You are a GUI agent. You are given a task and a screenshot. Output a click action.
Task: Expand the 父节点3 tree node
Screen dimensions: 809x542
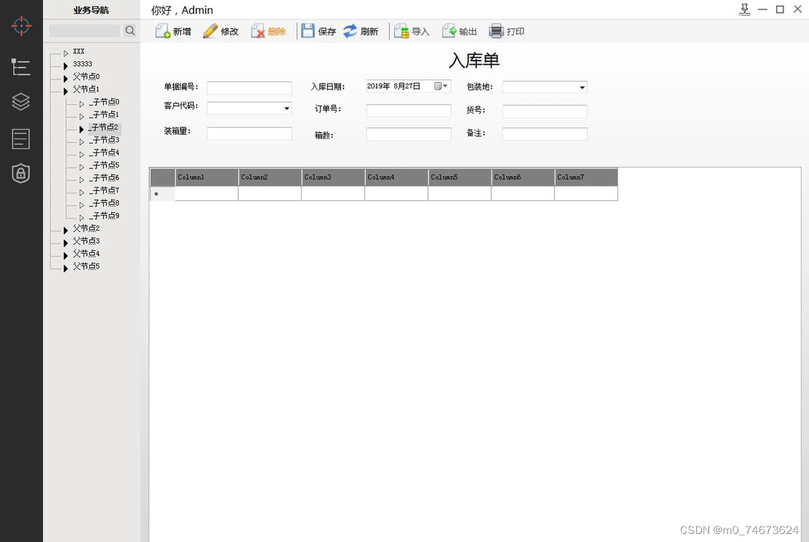coord(65,243)
